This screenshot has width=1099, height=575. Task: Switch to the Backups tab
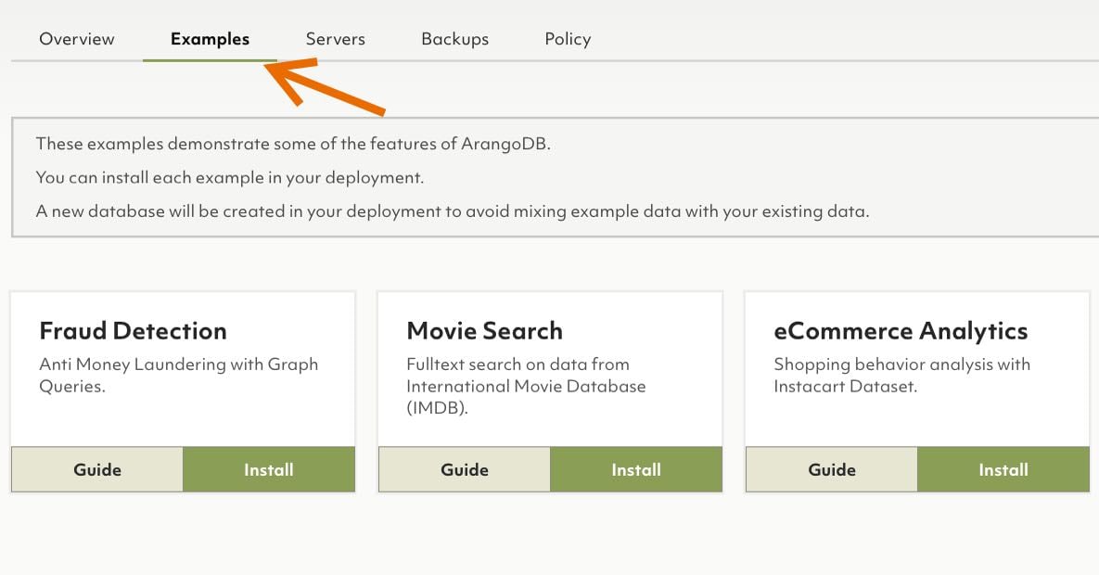(x=454, y=39)
